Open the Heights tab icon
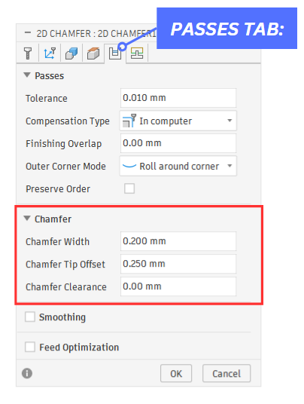Screen dimensions: 304x404 [x=71, y=54]
